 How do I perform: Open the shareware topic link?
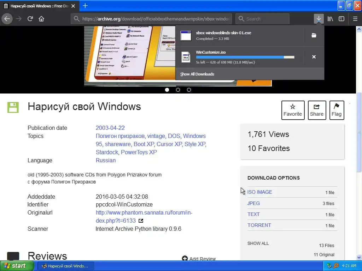pyautogui.click(x=118, y=144)
